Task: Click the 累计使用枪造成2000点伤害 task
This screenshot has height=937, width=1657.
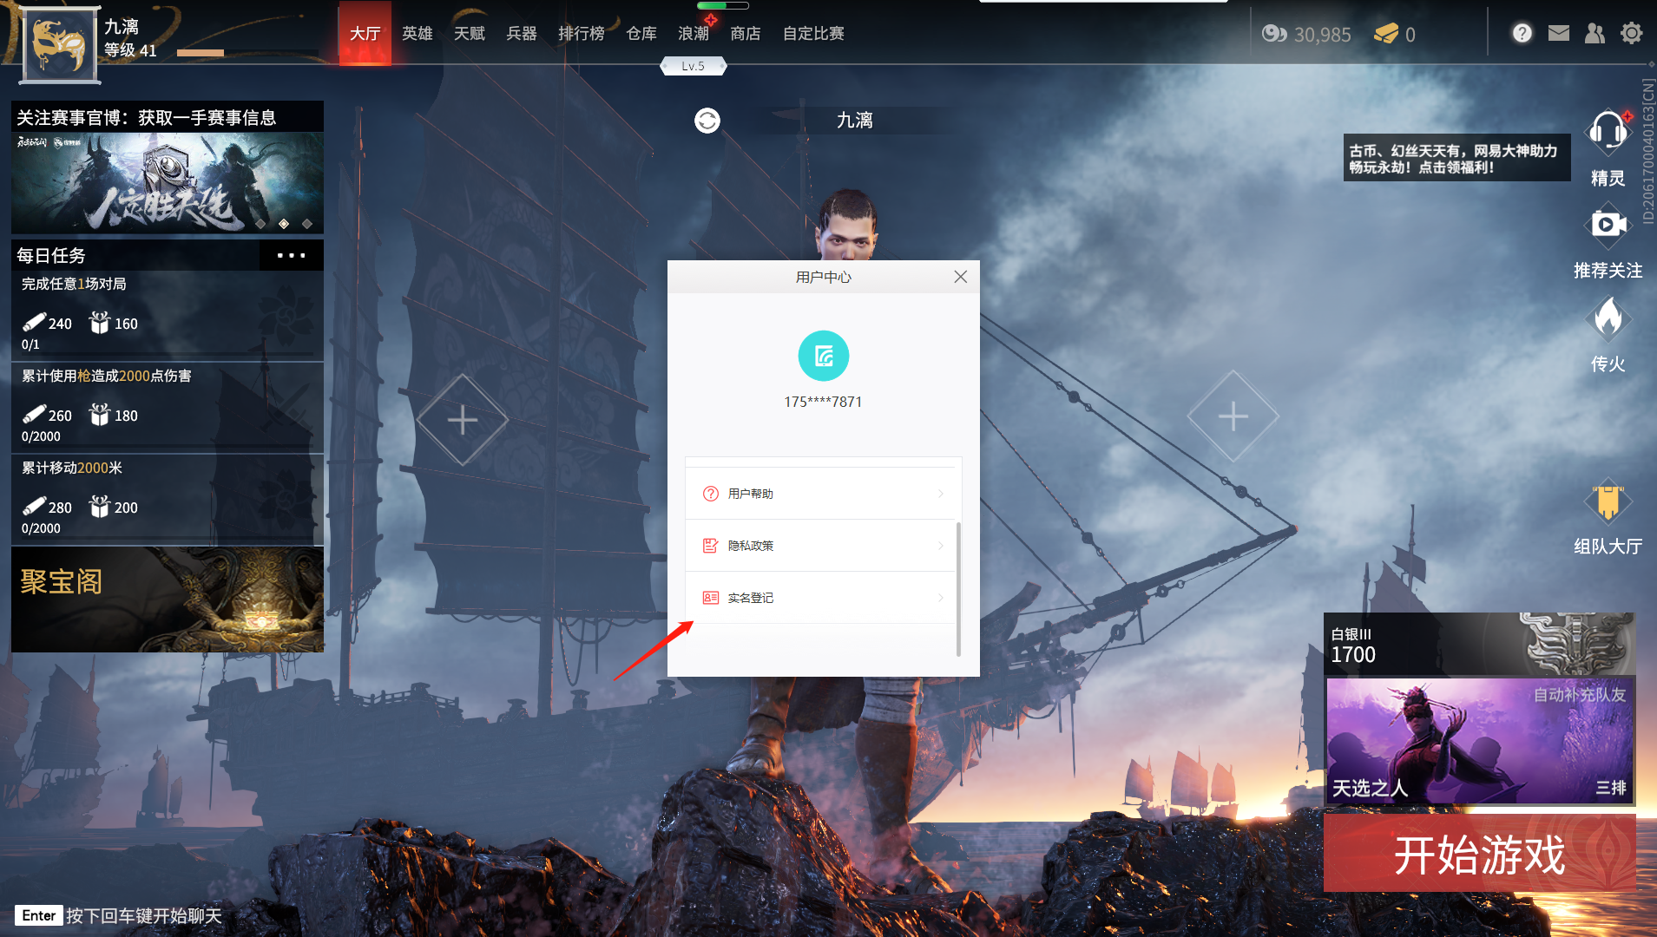Action: [168, 408]
